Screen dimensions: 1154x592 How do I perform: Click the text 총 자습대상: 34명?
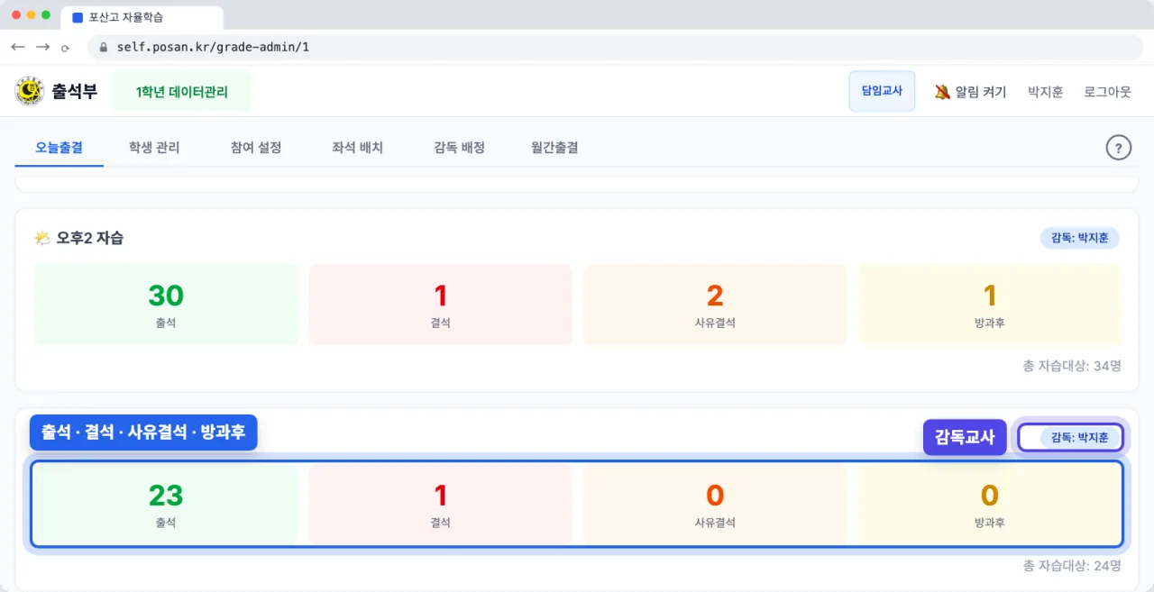(x=1072, y=366)
